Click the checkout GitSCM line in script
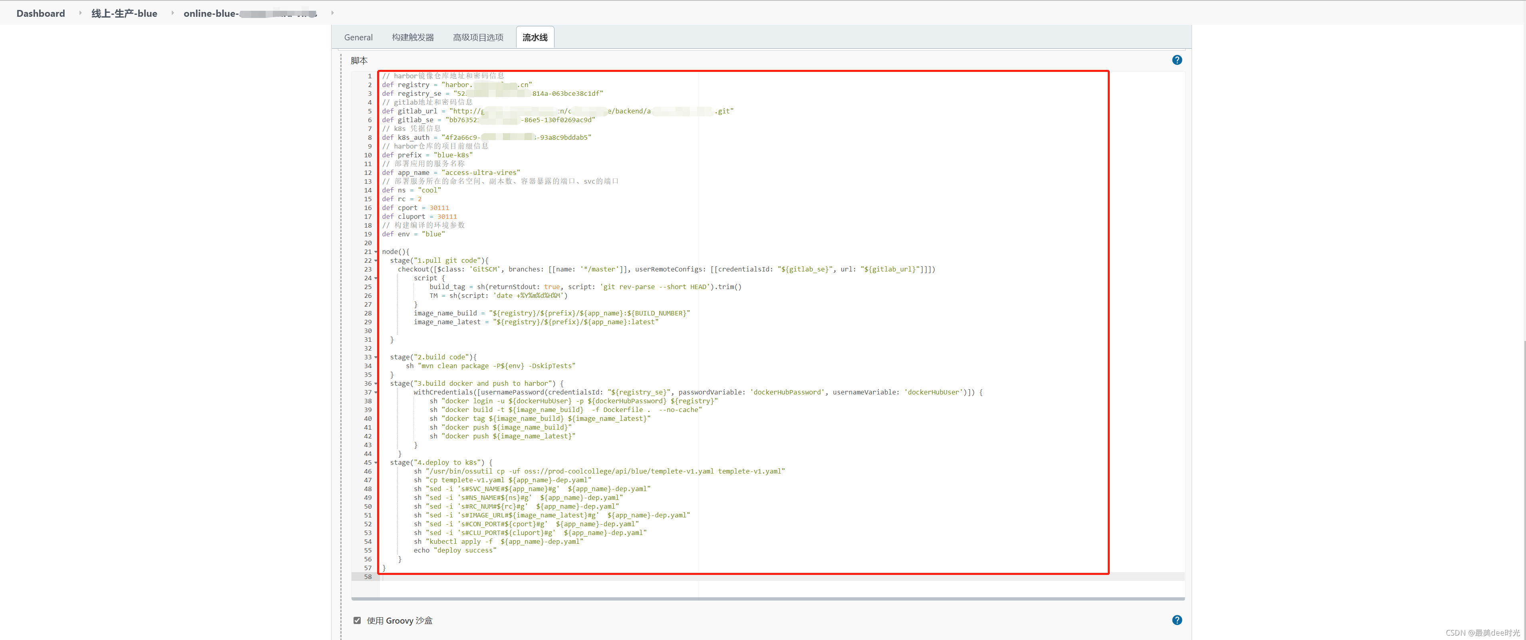The height and width of the screenshot is (640, 1526). 666,269
